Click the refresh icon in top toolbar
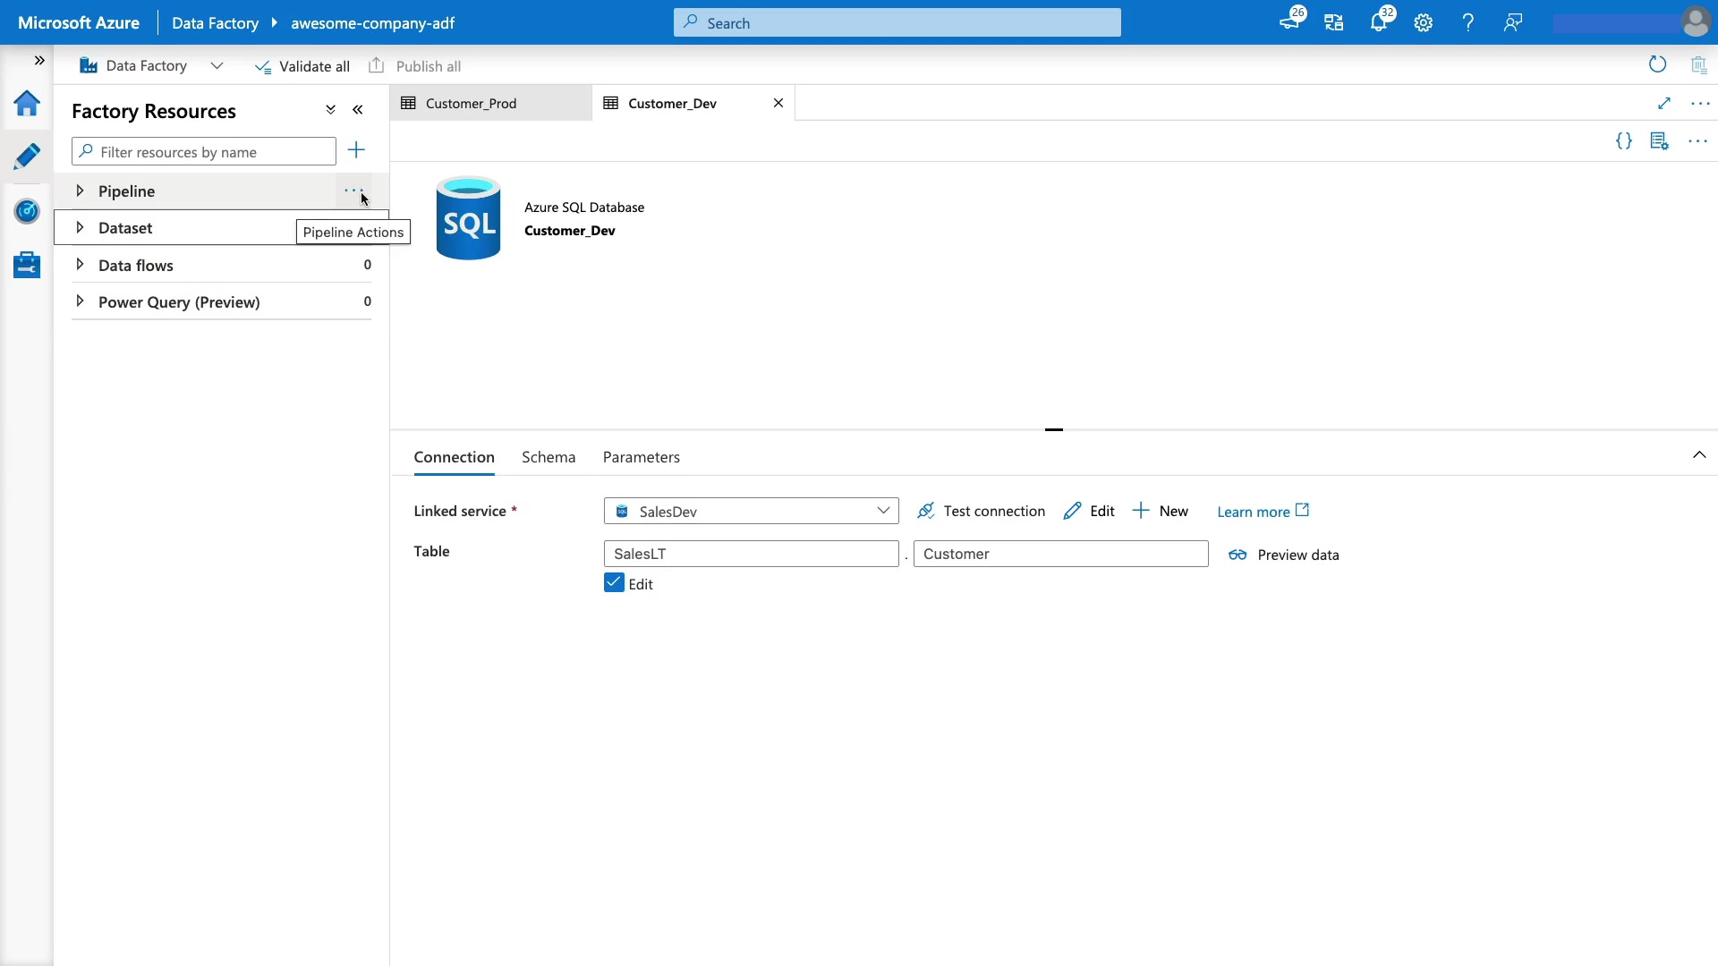 pos(1657,64)
